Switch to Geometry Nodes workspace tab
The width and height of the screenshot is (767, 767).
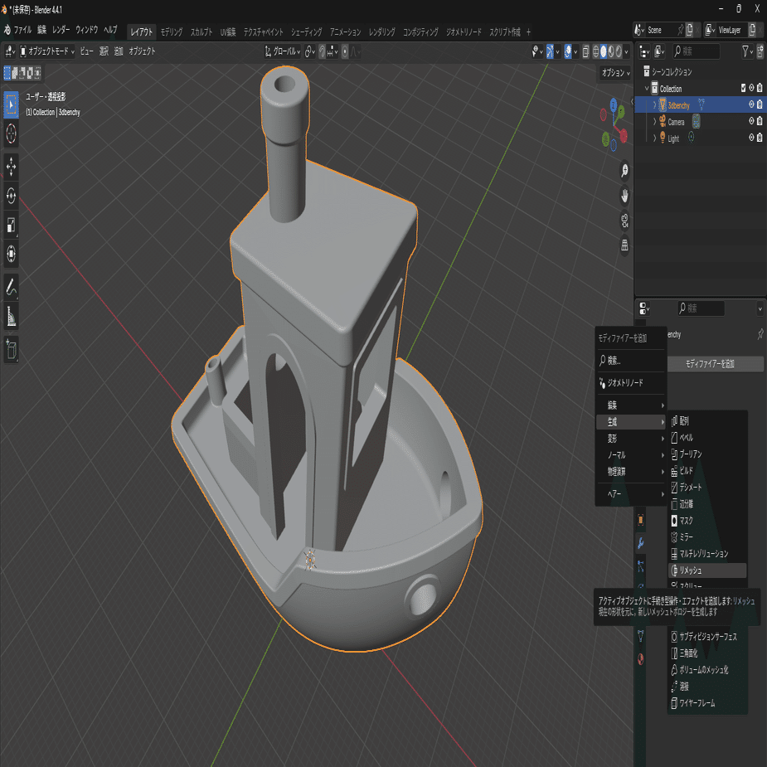tap(464, 32)
